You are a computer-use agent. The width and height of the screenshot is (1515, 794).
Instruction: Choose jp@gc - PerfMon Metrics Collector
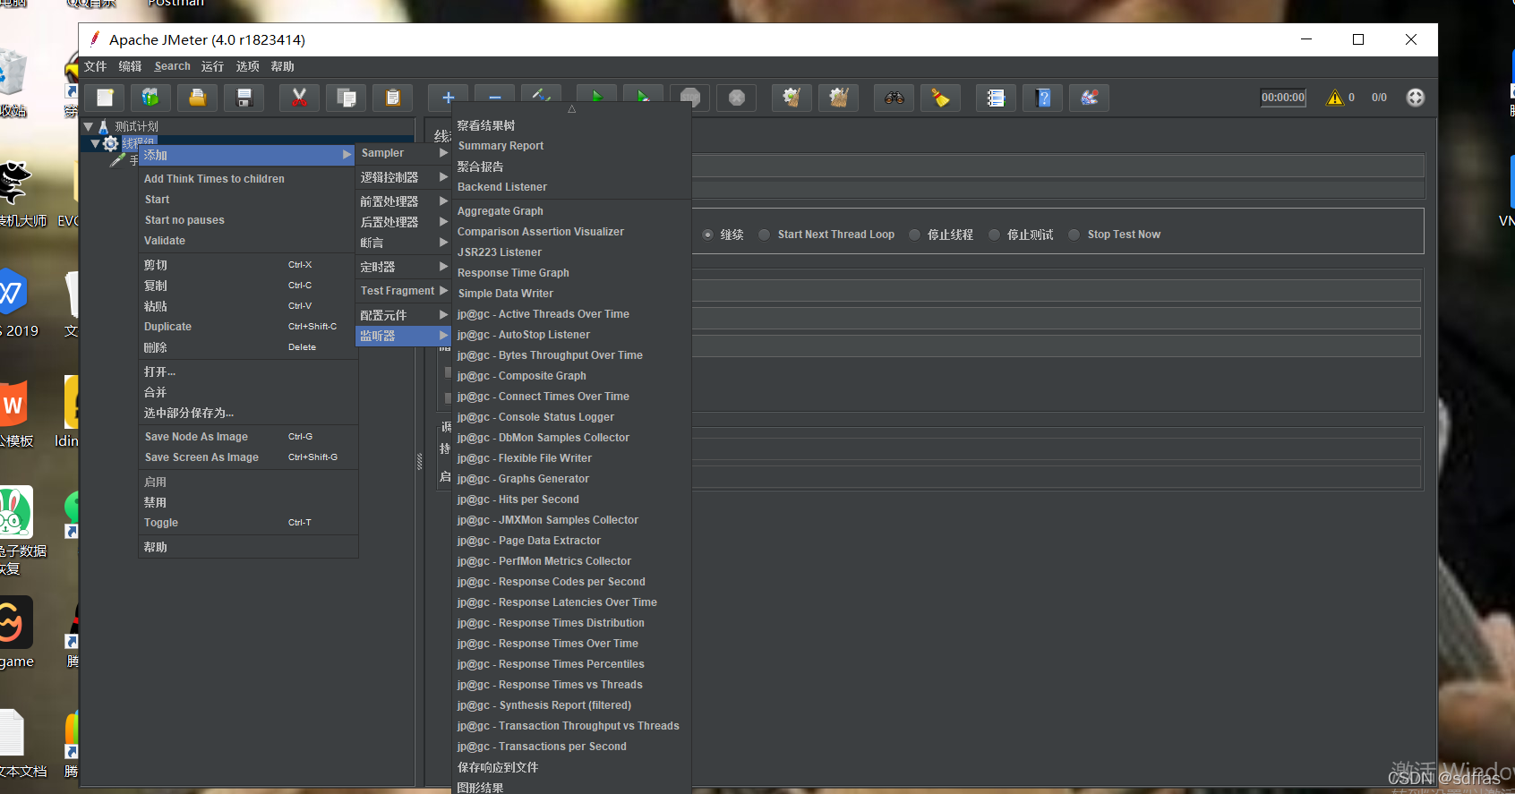click(572, 561)
